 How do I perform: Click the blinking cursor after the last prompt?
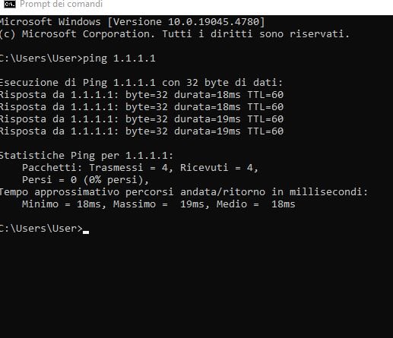click(x=86, y=232)
